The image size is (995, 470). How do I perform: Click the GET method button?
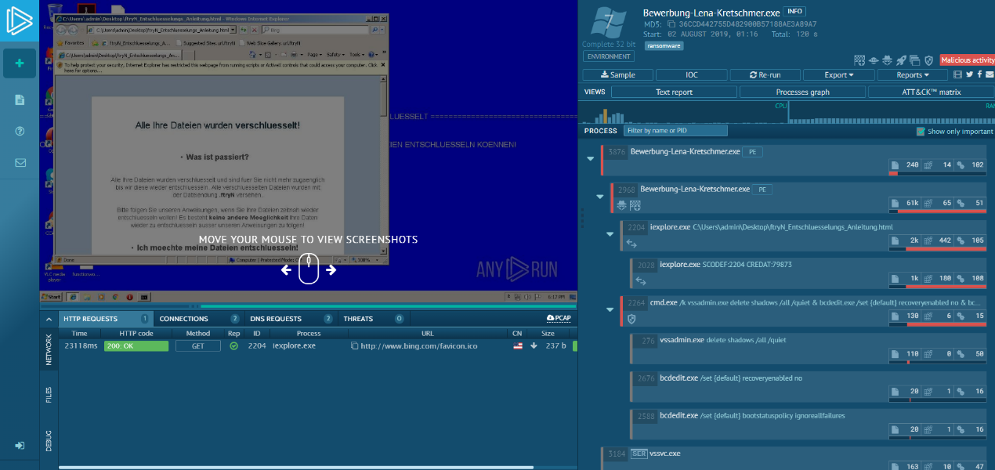coord(197,345)
